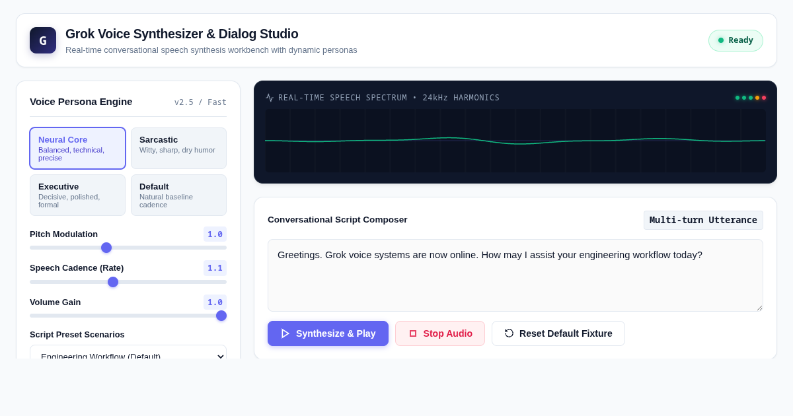Image resolution: width=793 pixels, height=416 pixels.
Task: Click the Synthesize & Play button
Action: (328, 333)
